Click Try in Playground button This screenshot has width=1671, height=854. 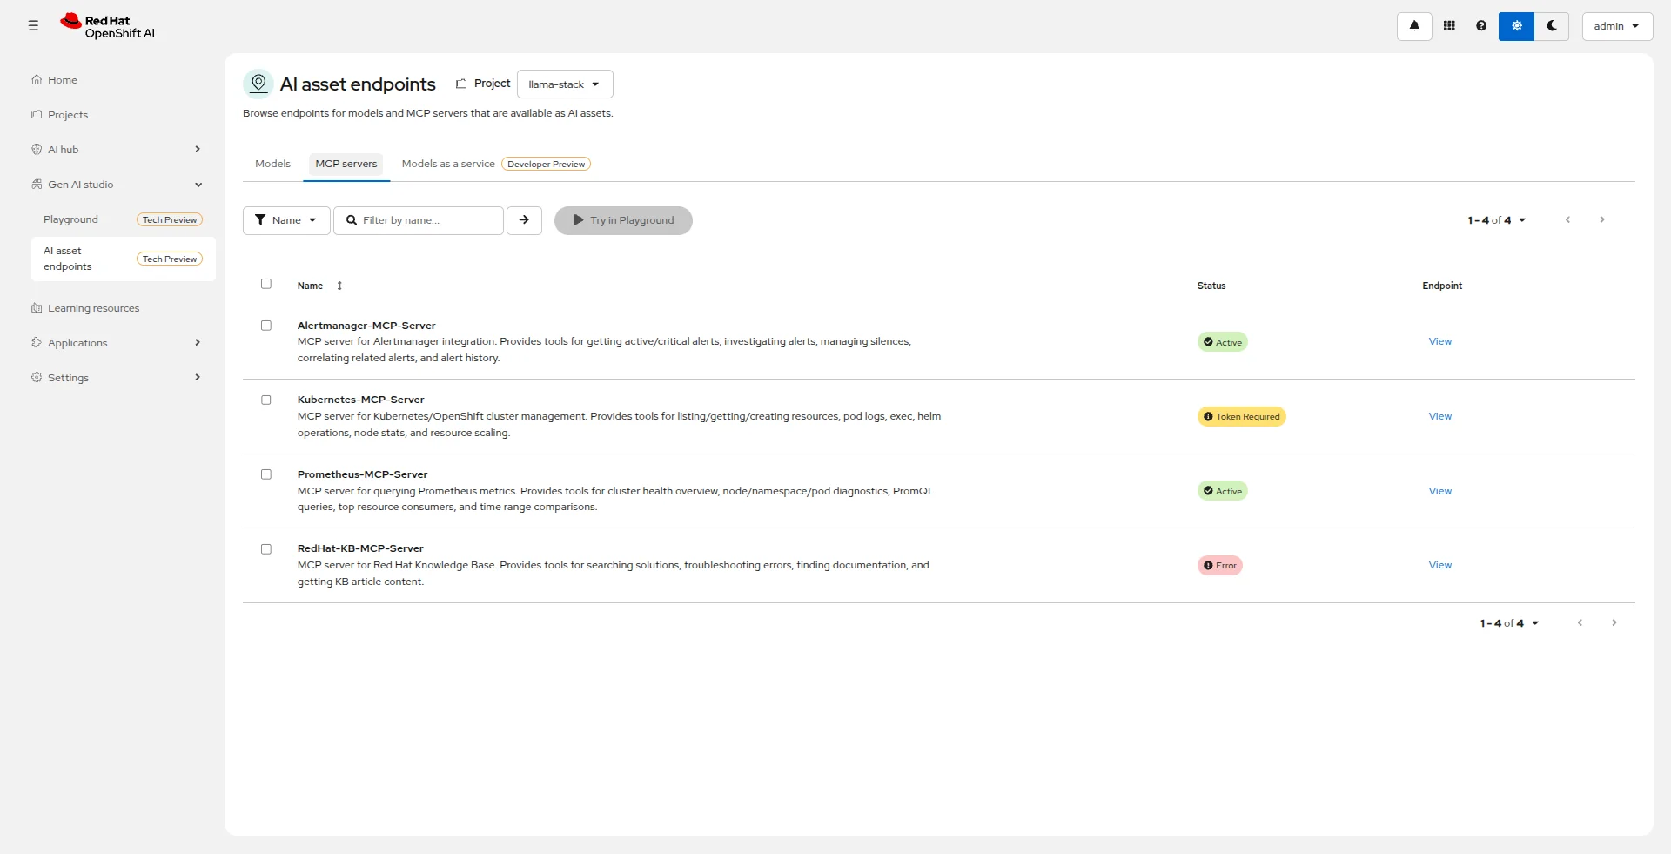623,220
